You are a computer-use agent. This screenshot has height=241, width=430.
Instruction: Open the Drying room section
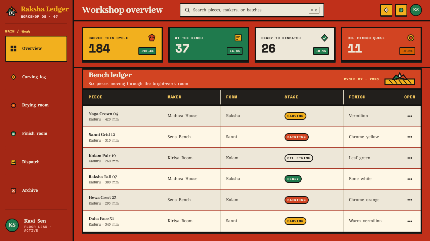tap(36, 105)
